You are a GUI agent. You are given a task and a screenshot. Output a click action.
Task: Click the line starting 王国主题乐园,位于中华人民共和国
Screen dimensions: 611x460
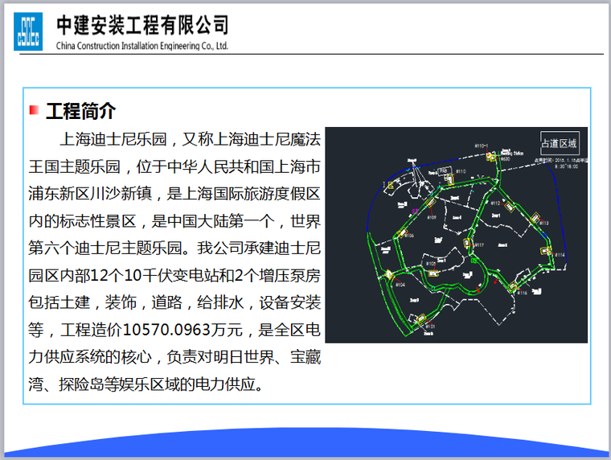(174, 166)
